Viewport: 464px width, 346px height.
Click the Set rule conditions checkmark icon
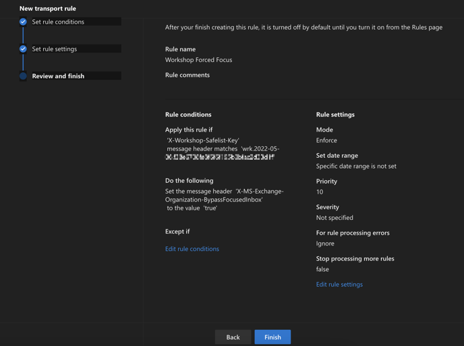click(23, 22)
